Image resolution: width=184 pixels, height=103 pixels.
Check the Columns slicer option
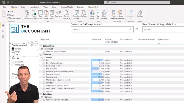tap(13, 62)
